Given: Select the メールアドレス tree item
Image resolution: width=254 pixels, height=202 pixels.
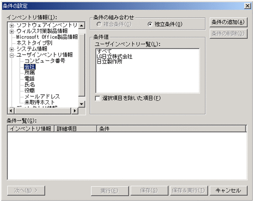Looking at the screenshot, I should (x=42, y=96).
